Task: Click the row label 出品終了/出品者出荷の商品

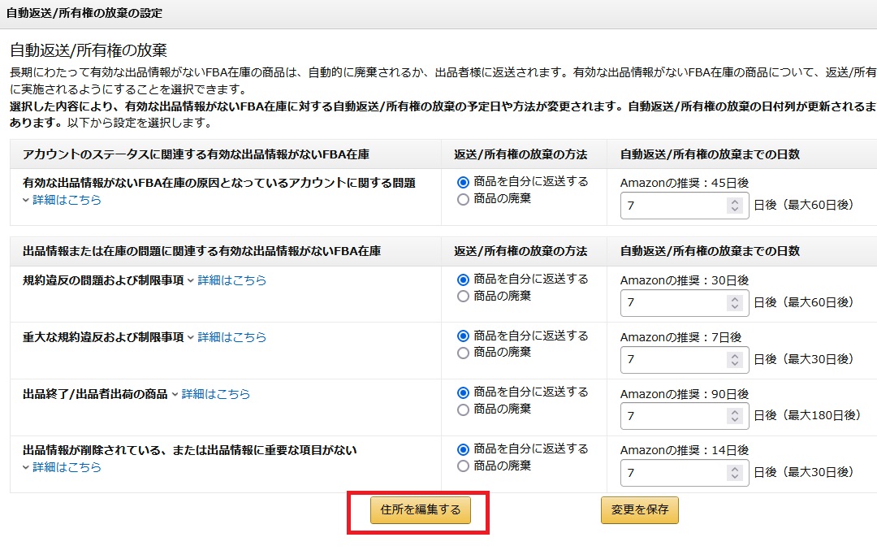Action: (95, 394)
